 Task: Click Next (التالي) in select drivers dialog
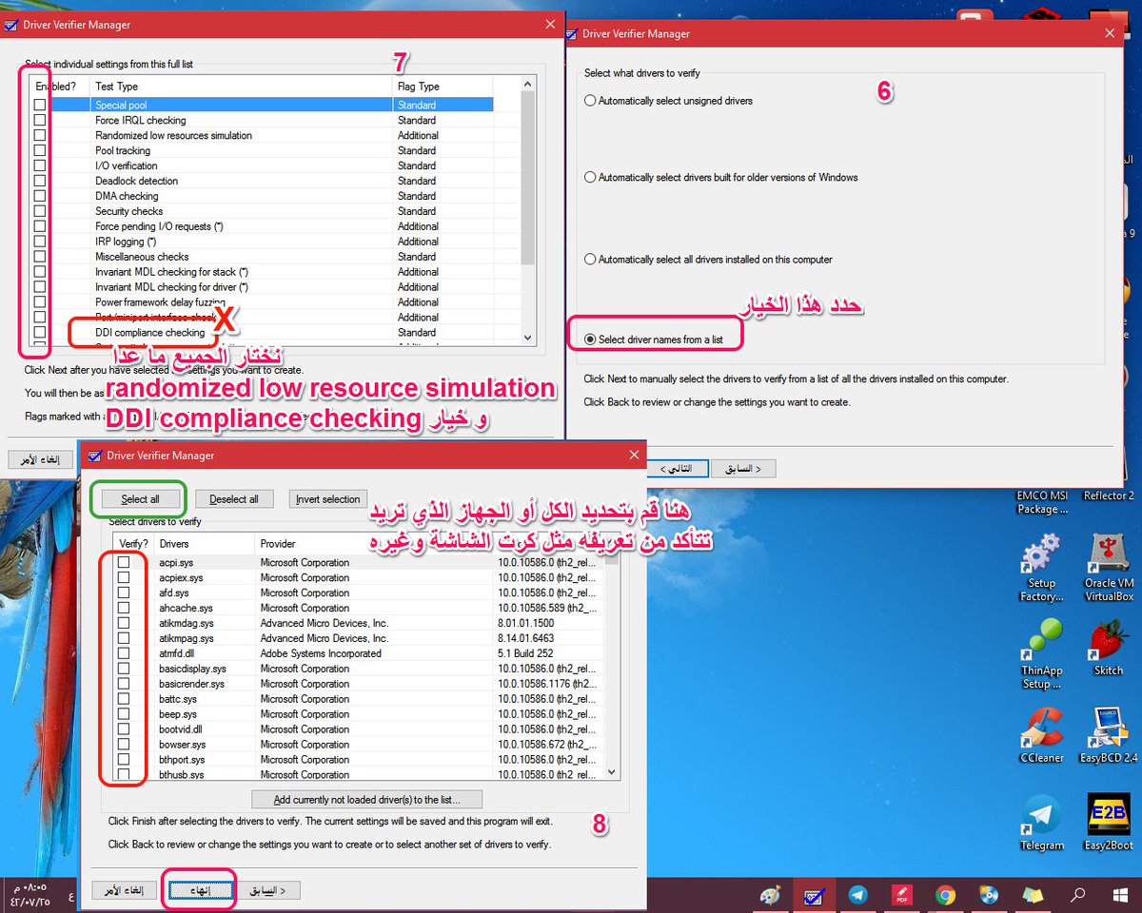tap(678, 469)
